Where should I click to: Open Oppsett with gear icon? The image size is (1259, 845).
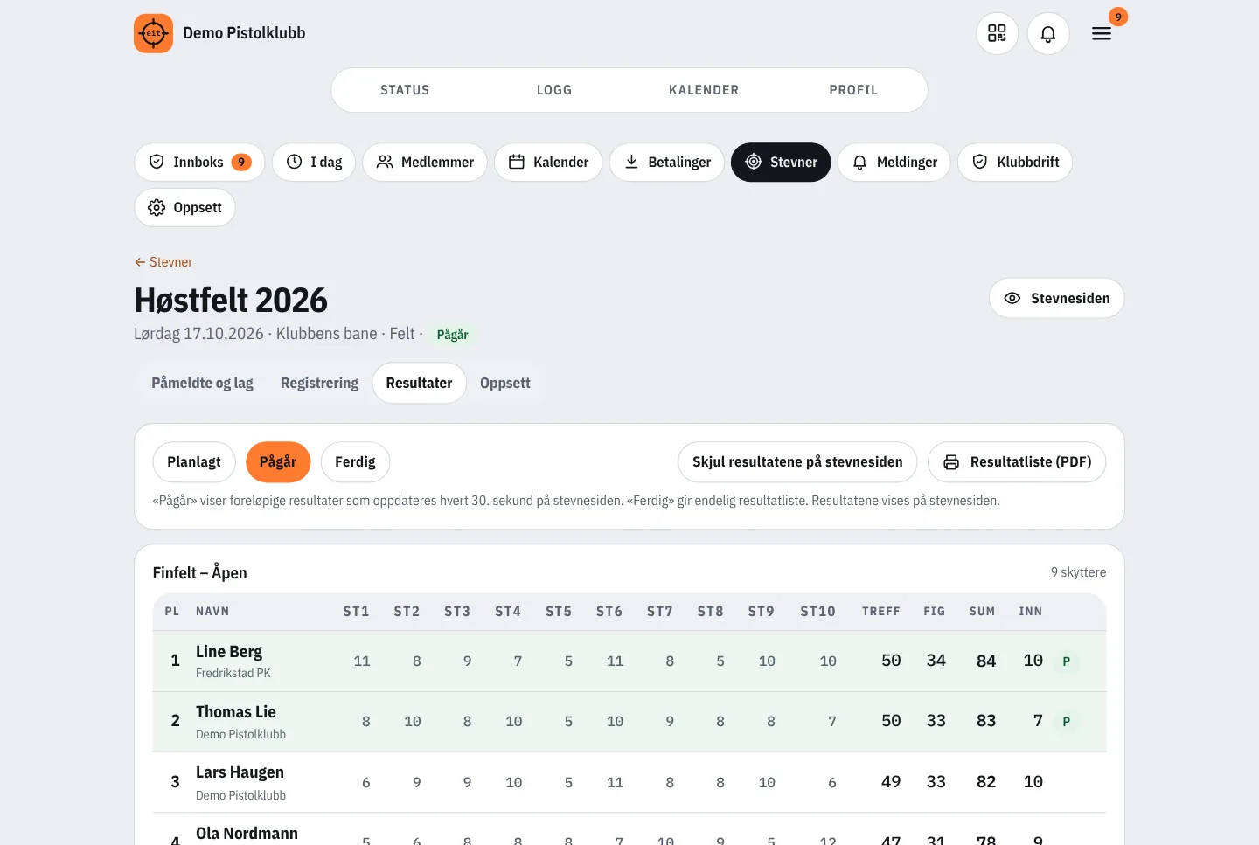pyautogui.click(x=184, y=207)
